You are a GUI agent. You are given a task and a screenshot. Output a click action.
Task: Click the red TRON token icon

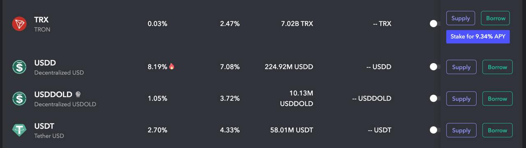[x=19, y=24]
